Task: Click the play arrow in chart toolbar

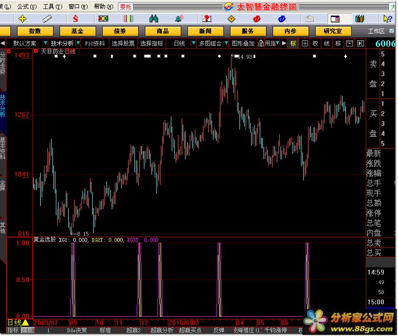Action: pos(284,44)
